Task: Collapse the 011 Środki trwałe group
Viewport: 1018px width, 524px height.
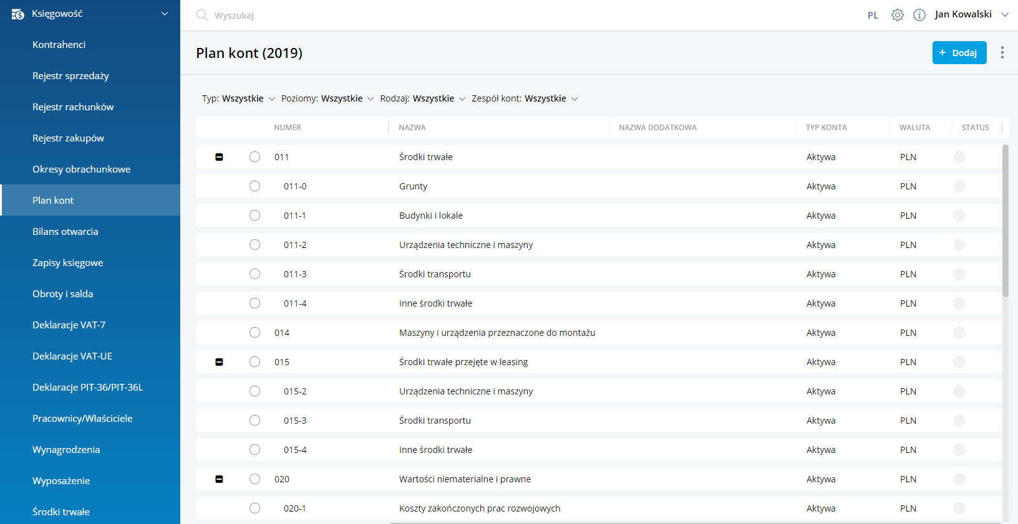Action: pyautogui.click(x=219, y=157)
